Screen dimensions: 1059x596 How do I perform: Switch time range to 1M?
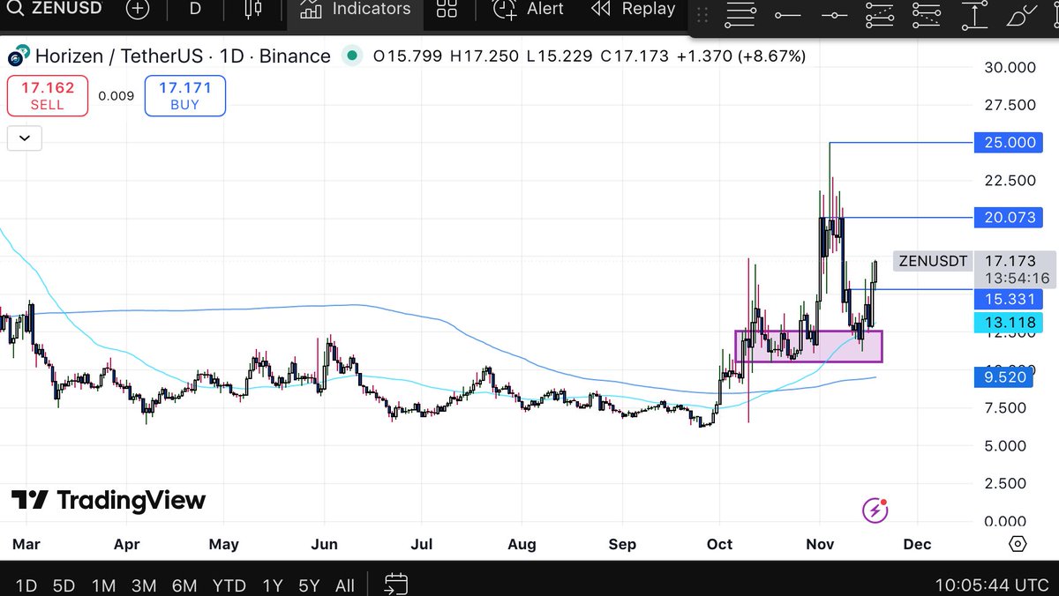(103, 585)
